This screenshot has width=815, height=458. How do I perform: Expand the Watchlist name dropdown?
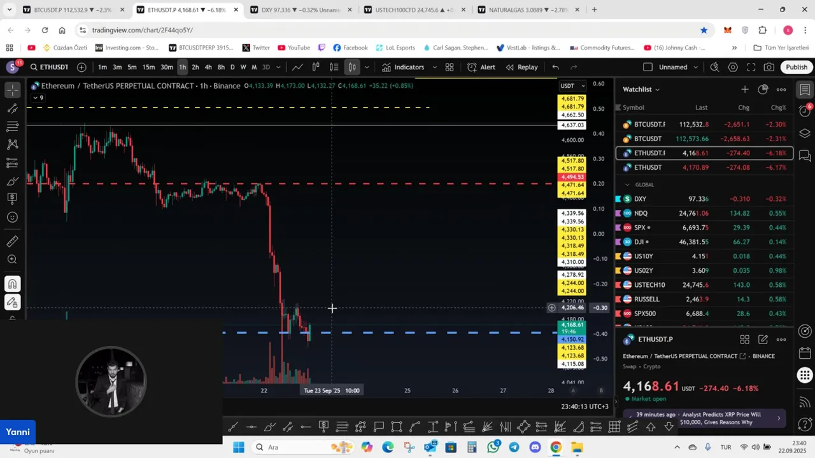(x=641, y=89)
